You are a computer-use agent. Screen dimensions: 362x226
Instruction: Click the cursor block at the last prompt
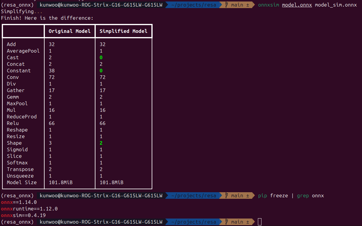(260, 222)
